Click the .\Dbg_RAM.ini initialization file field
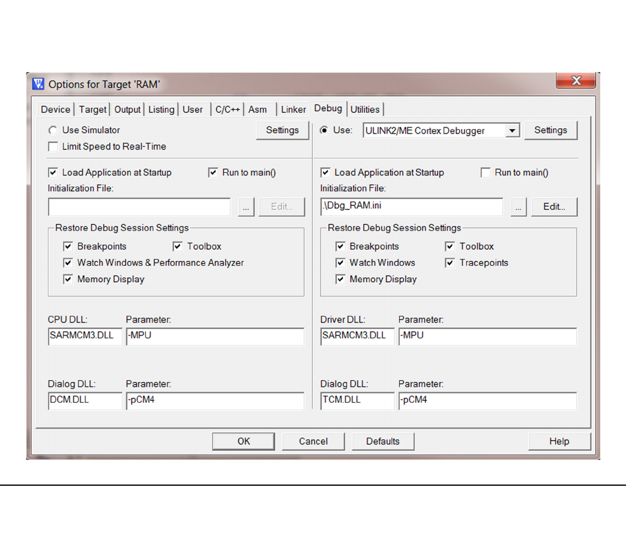 [x=411, y=207]
